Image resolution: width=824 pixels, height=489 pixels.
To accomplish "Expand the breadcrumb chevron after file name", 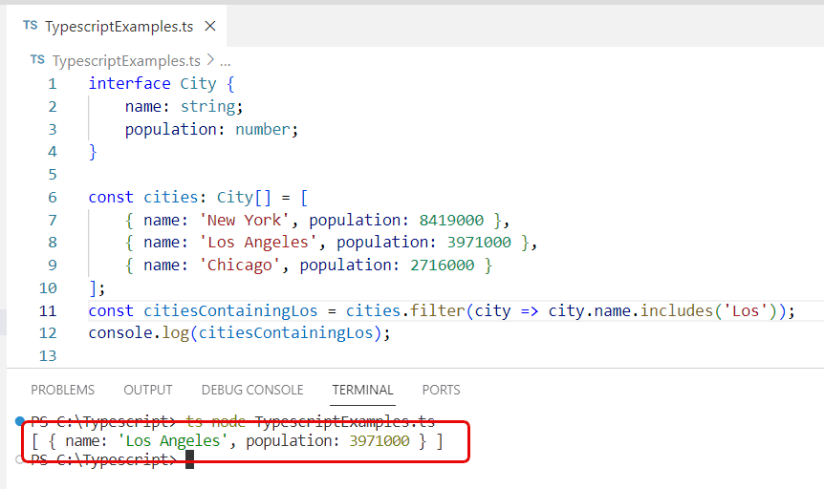I will coord(210,60).
